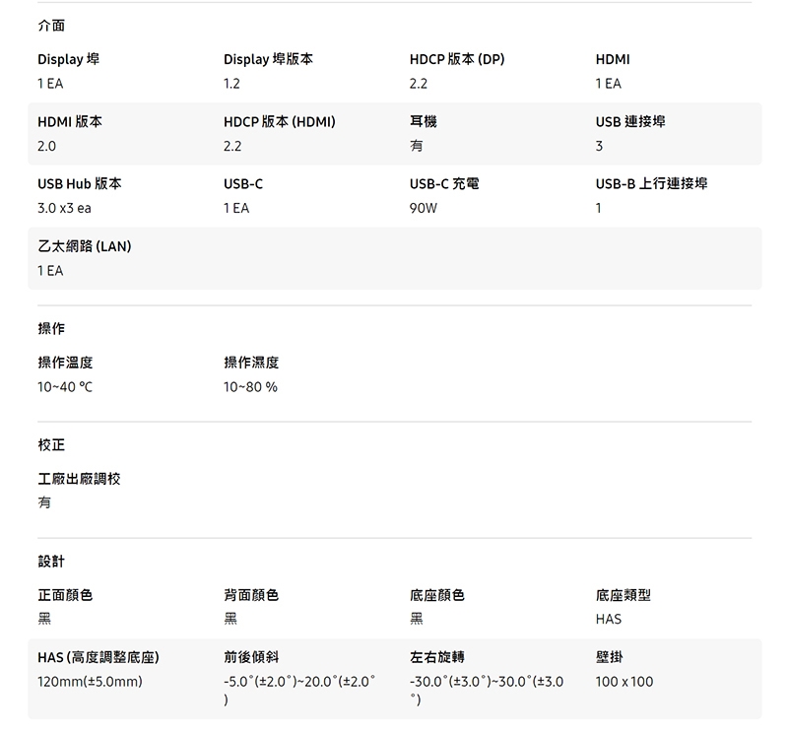Click the USB-B 上行連接埠 label

(651, 184)
